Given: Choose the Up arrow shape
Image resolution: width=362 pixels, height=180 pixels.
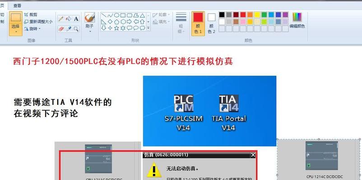Looking at the screenshot, I should 143,22.
